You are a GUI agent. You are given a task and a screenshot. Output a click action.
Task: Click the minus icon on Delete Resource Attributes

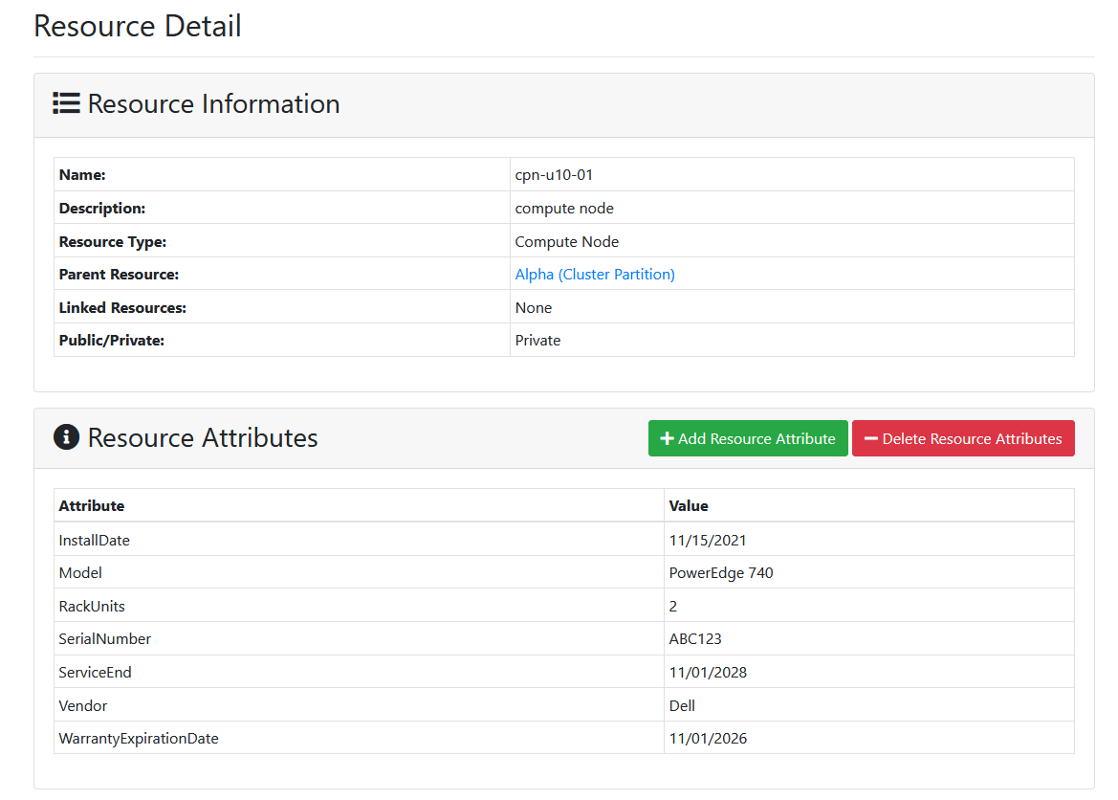coord(870,438)
